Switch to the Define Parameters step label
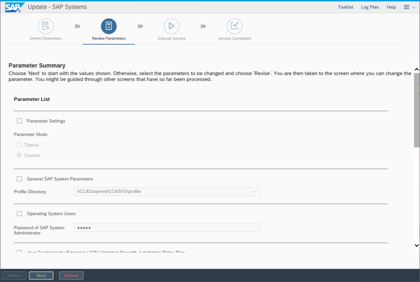 [x=46, y=38]
